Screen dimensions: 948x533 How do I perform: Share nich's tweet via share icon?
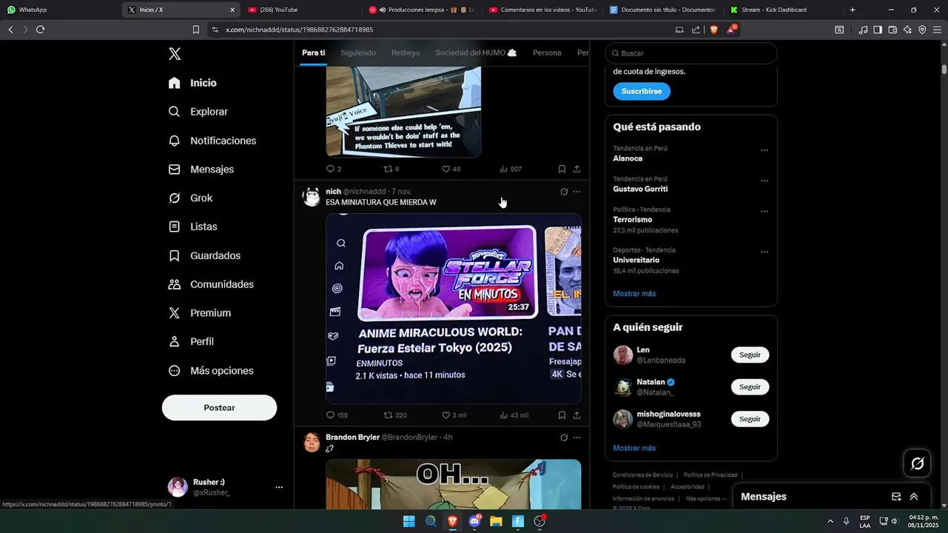[x=576, y=415]
